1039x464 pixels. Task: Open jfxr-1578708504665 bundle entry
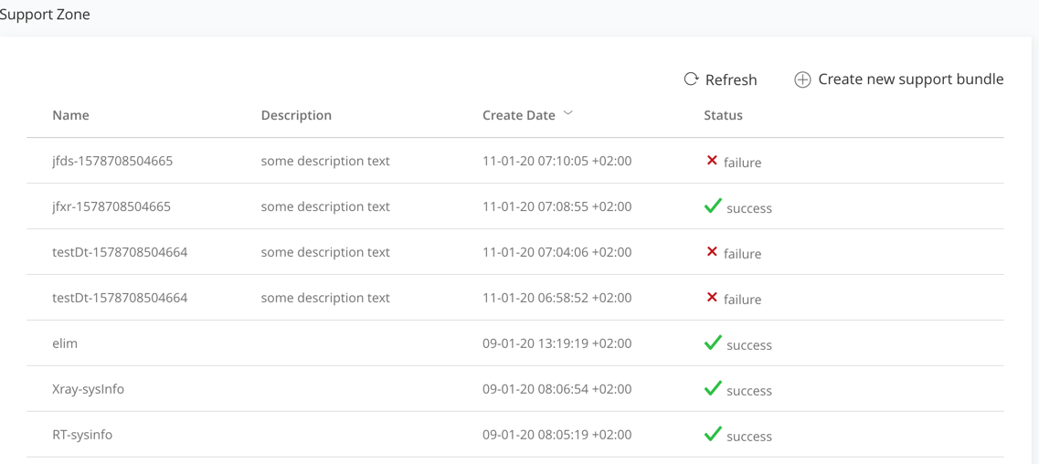pos(111,206)
